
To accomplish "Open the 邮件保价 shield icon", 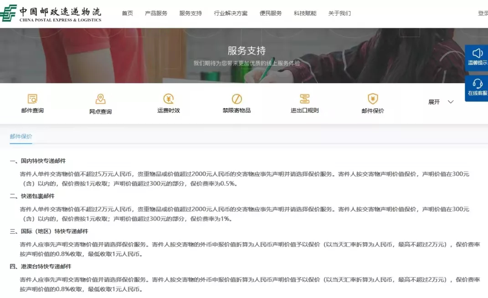I will [x=373, y=99].
